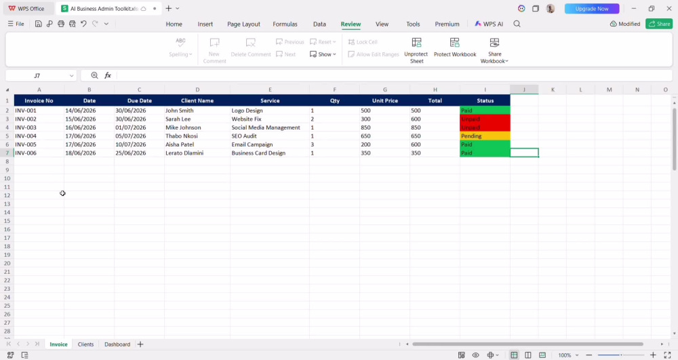
Task: Toggle full screen icon in status bar
Action: point(667,355)
